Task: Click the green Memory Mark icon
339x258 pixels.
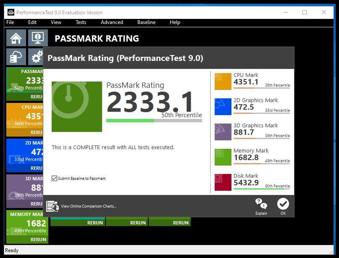Action: tap(223, 157)
